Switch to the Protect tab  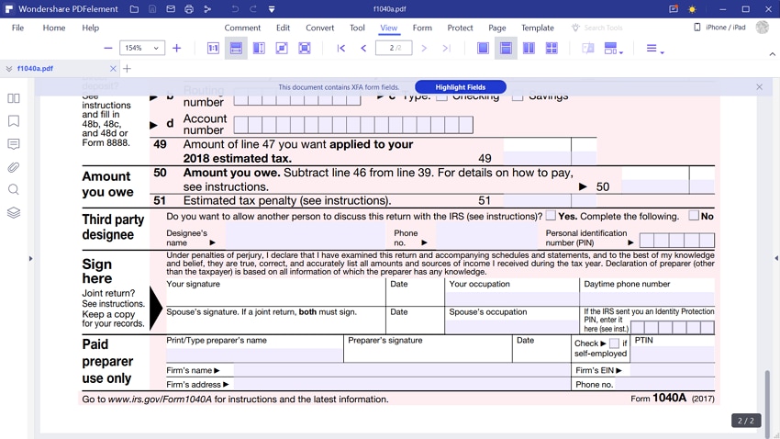460,28
